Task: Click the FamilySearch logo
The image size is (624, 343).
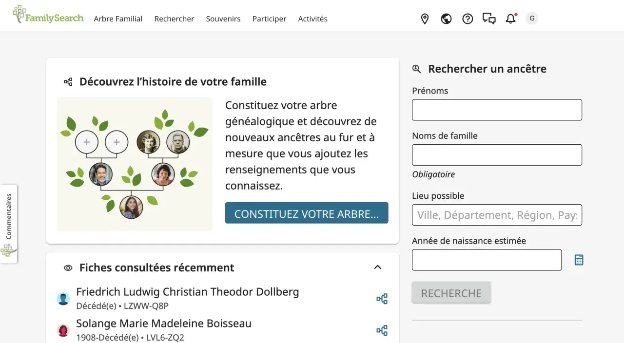Action: point(48,15)
